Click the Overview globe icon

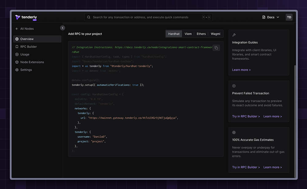coord(17,39)
